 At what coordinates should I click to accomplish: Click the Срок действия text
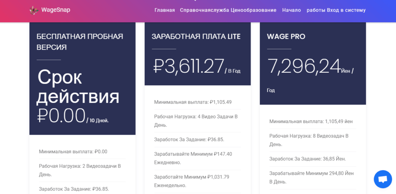coord(78,87)
